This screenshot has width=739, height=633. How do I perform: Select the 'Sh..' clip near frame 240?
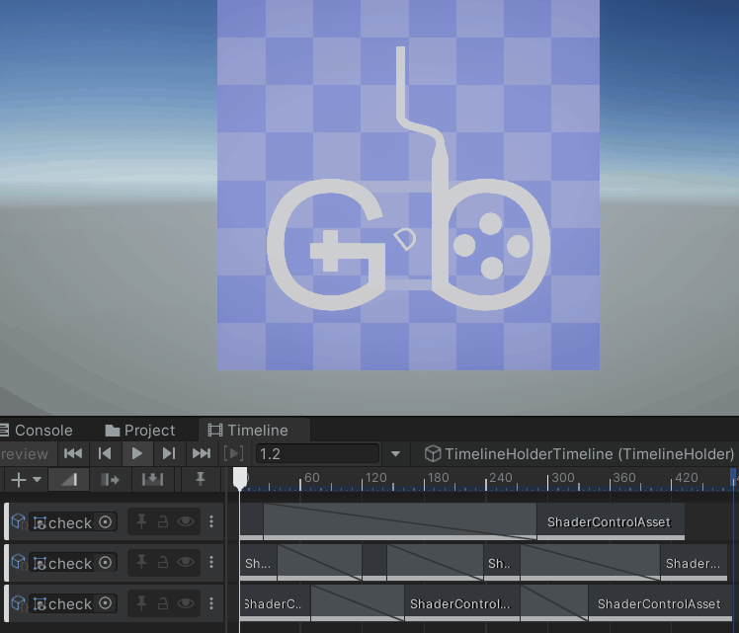coord(502,562)
